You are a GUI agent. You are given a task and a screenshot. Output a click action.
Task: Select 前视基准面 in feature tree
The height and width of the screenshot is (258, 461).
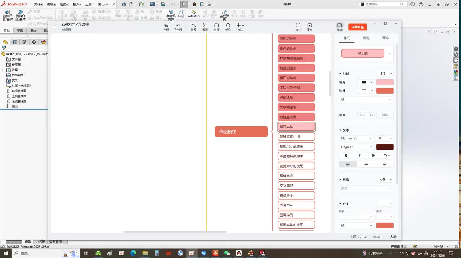click(x=19, y=91)
